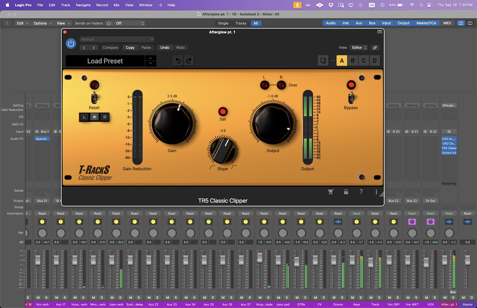Open plugin help via the question mark icon
The height and width of the screenshot is (308, 477).
[361, 192]
